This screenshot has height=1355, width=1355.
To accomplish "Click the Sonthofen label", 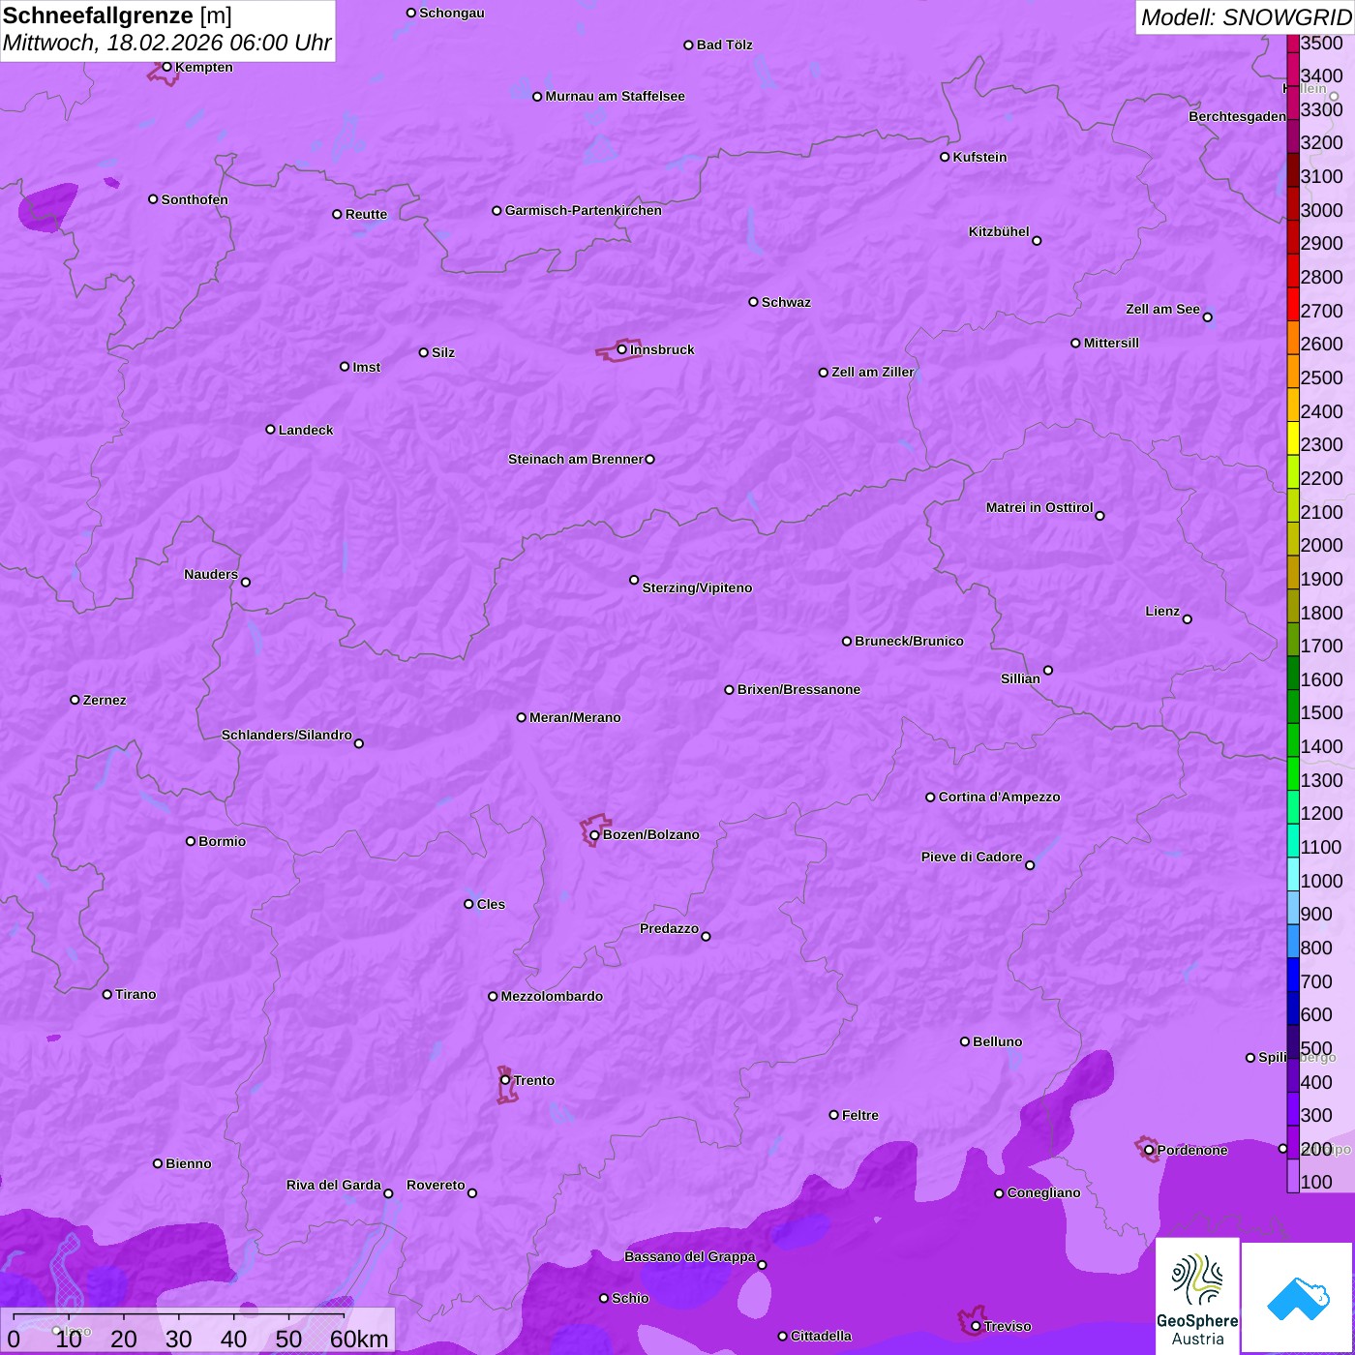I will tap(195, 199).
